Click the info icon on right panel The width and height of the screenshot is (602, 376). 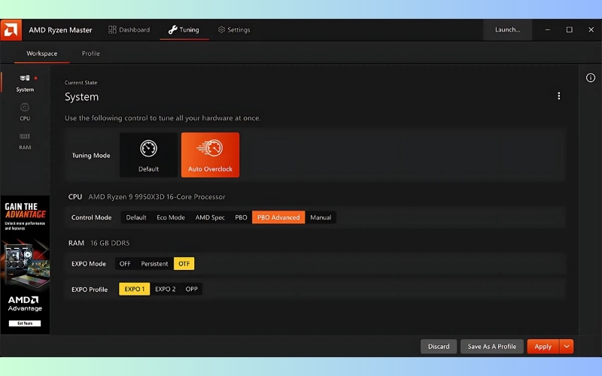click(x=590, y=77)
